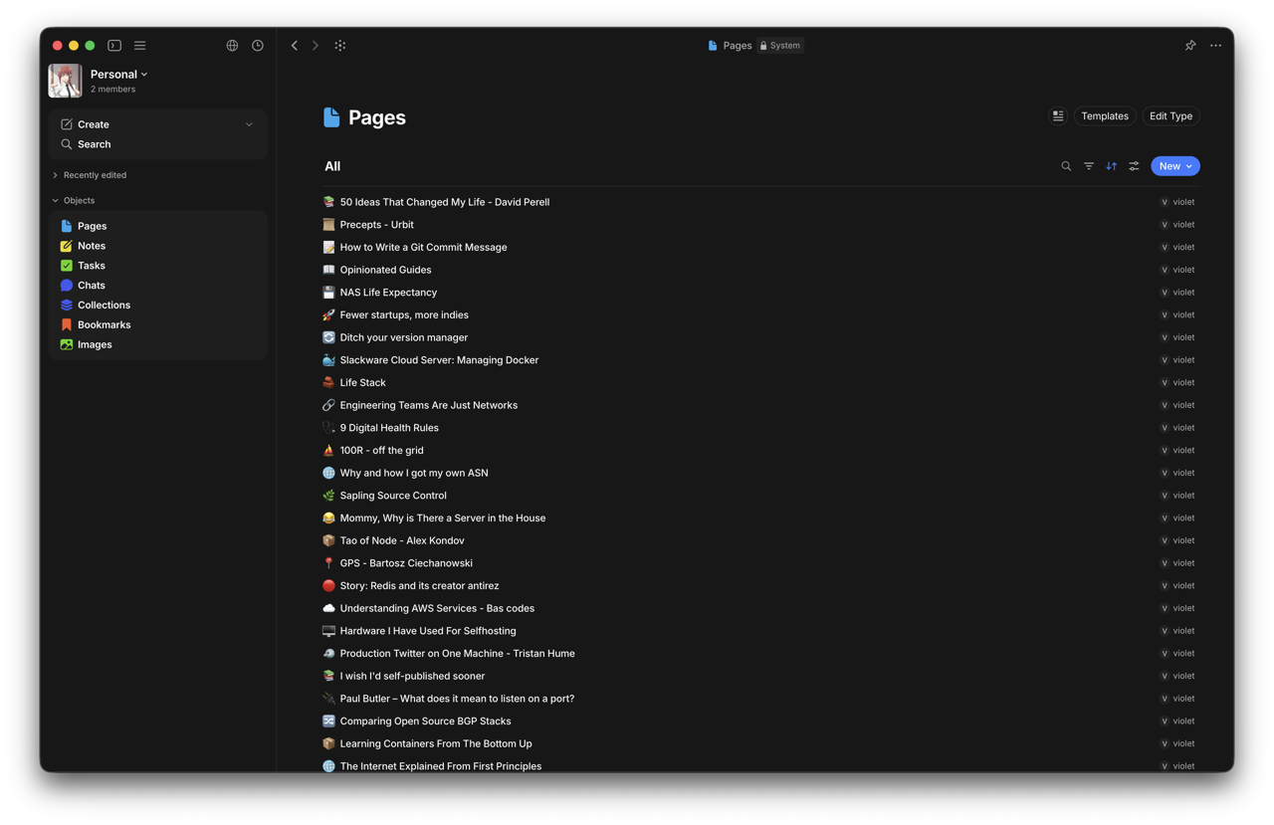The height and width of the screenshot is (825, 1274).
Task: Open view settings sliders icon
Action: click(1134, 166)
